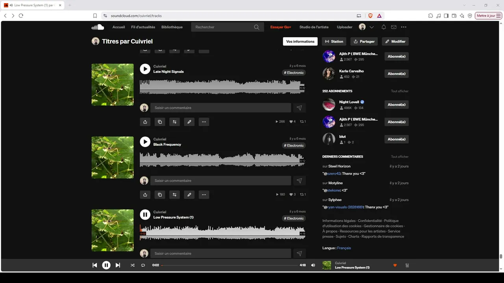Toggle shuffle in the player bar

132,265
